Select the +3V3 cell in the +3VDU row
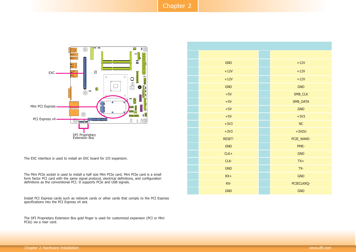Viewport: 356px width, 252px height. pyautogui.click(x=228, y=132)
